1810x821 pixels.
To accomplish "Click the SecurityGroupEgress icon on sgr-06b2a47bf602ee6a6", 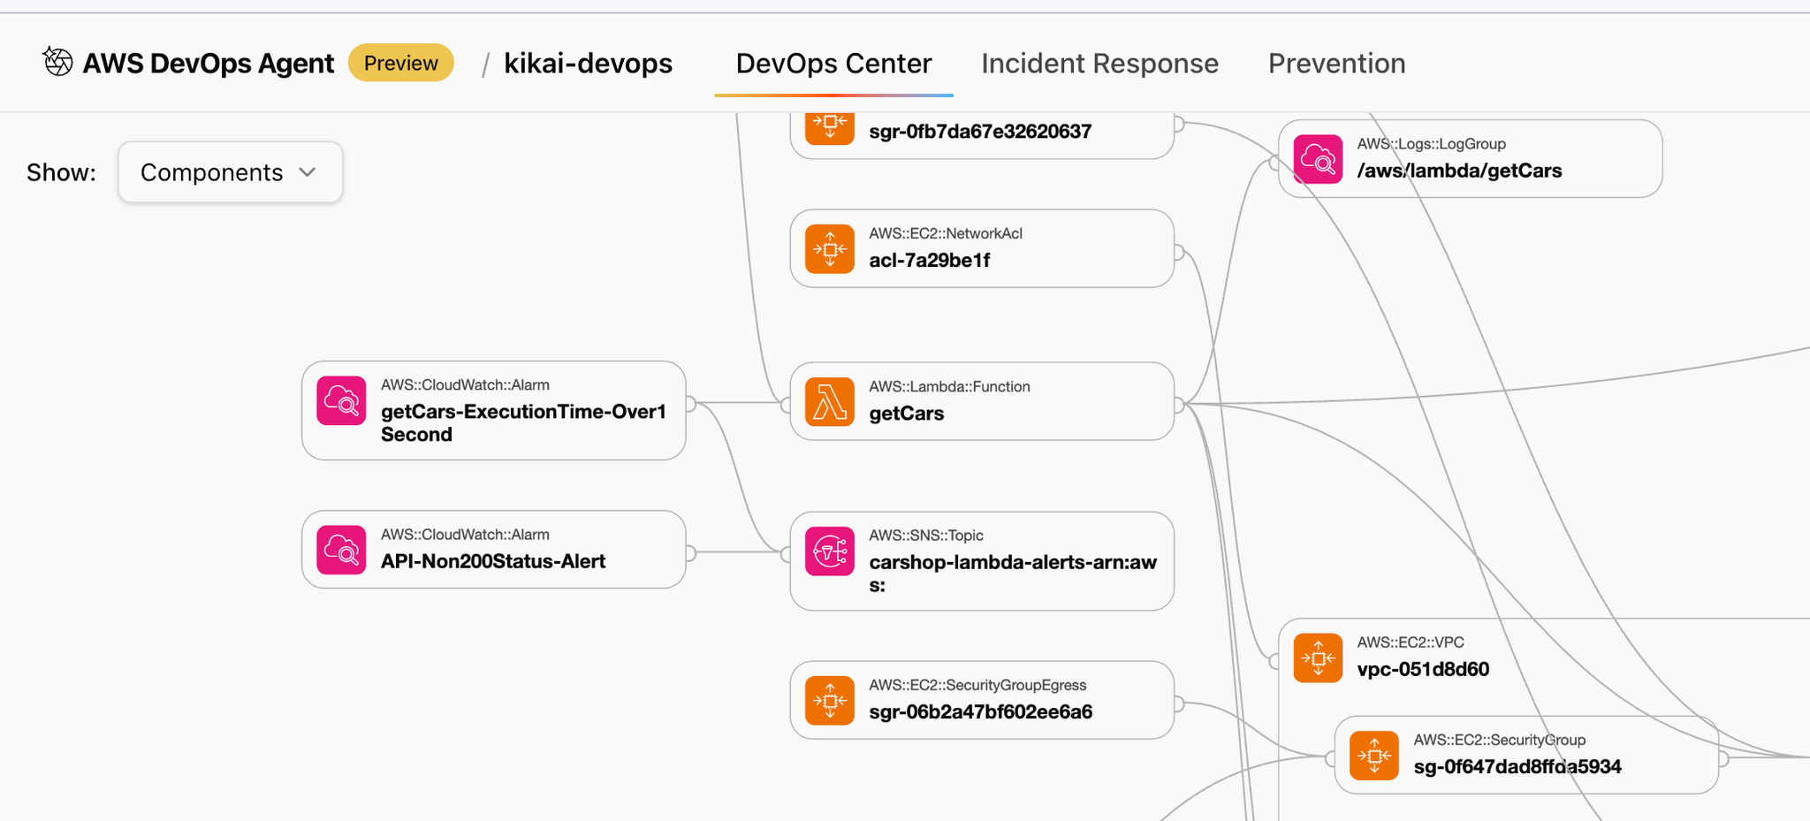I will [x=830, y=700].
